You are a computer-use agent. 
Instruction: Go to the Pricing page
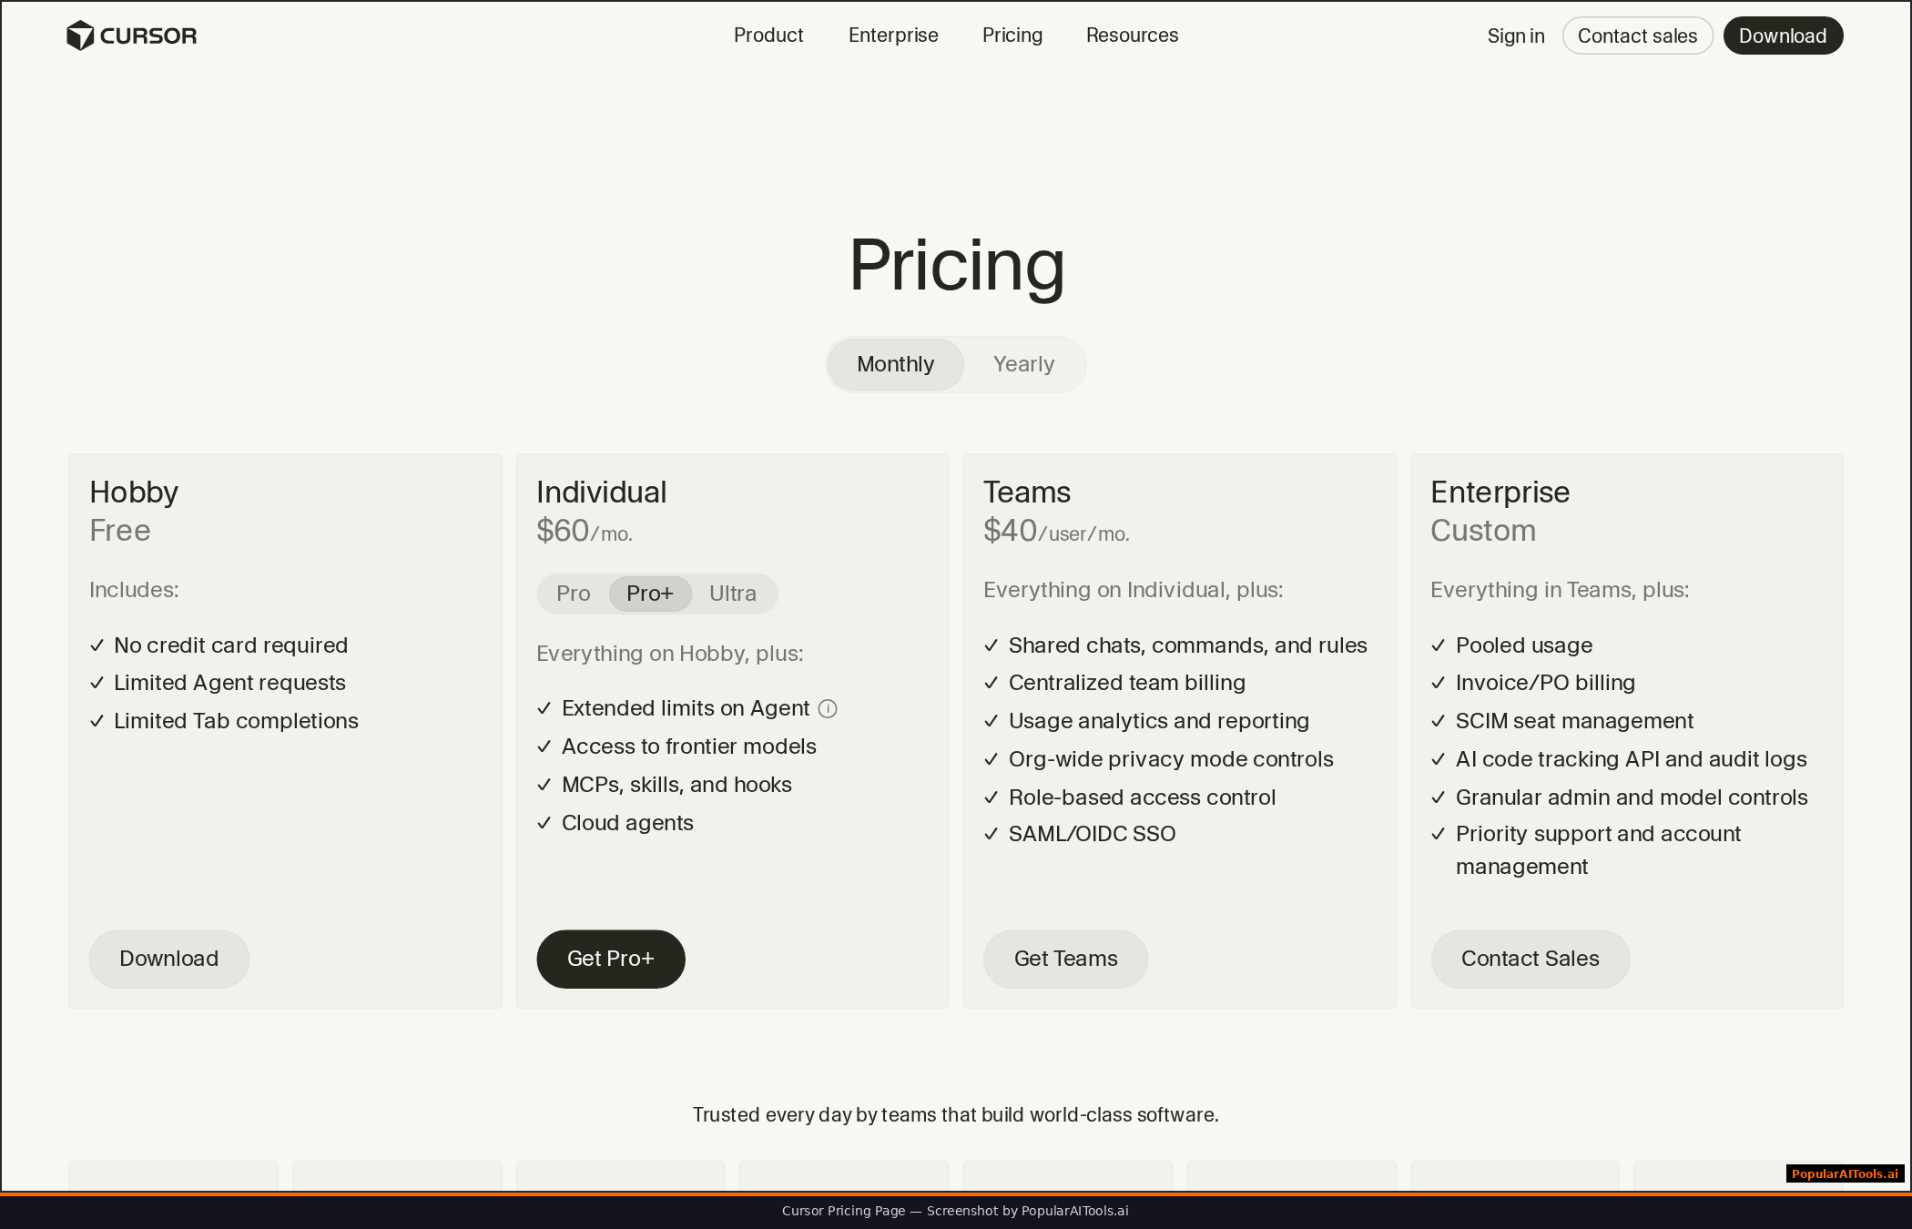[x=1012, y=36]
